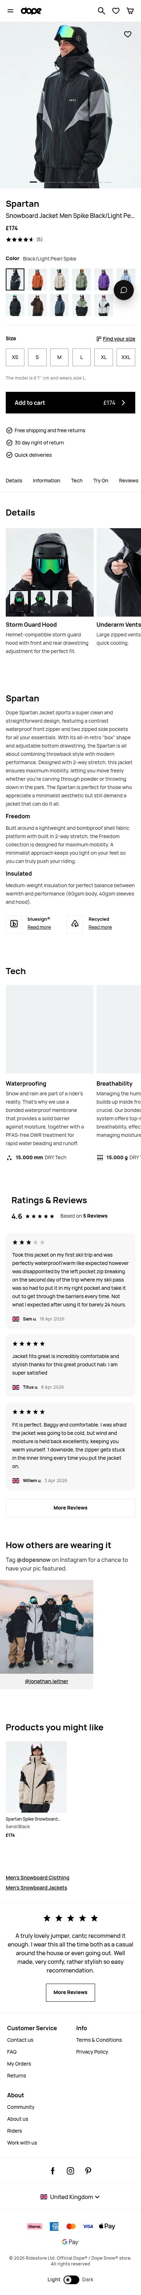Switch to the Information tab
The width and height of the screenshot is (141, 2295).
pos(47,480)
